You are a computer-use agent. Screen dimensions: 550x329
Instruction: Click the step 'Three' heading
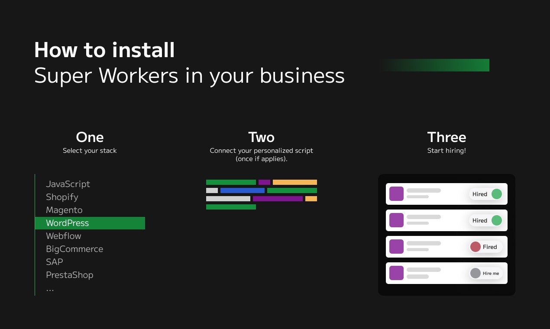446,137
